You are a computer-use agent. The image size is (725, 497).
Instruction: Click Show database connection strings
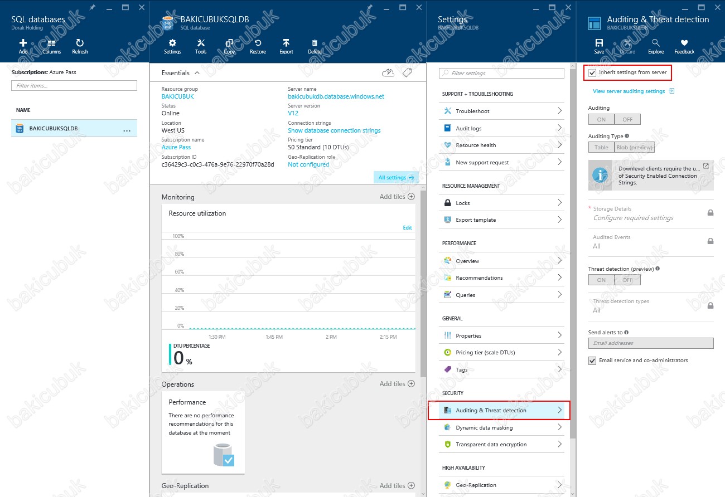click(x=334, y=130)
